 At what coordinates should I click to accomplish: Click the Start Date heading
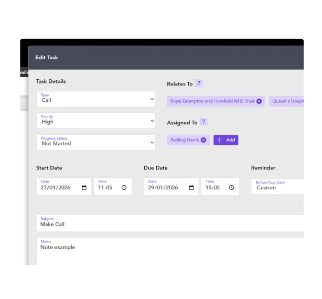(x=49, y=168)
